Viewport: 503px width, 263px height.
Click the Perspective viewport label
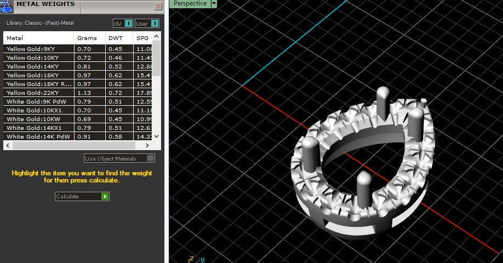coord(190,3)
